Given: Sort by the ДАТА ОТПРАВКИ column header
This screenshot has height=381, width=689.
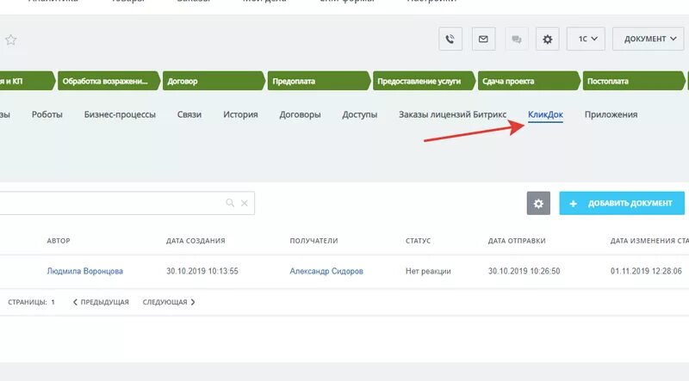Looking at the screenshot, I should [x=517, y=241].
